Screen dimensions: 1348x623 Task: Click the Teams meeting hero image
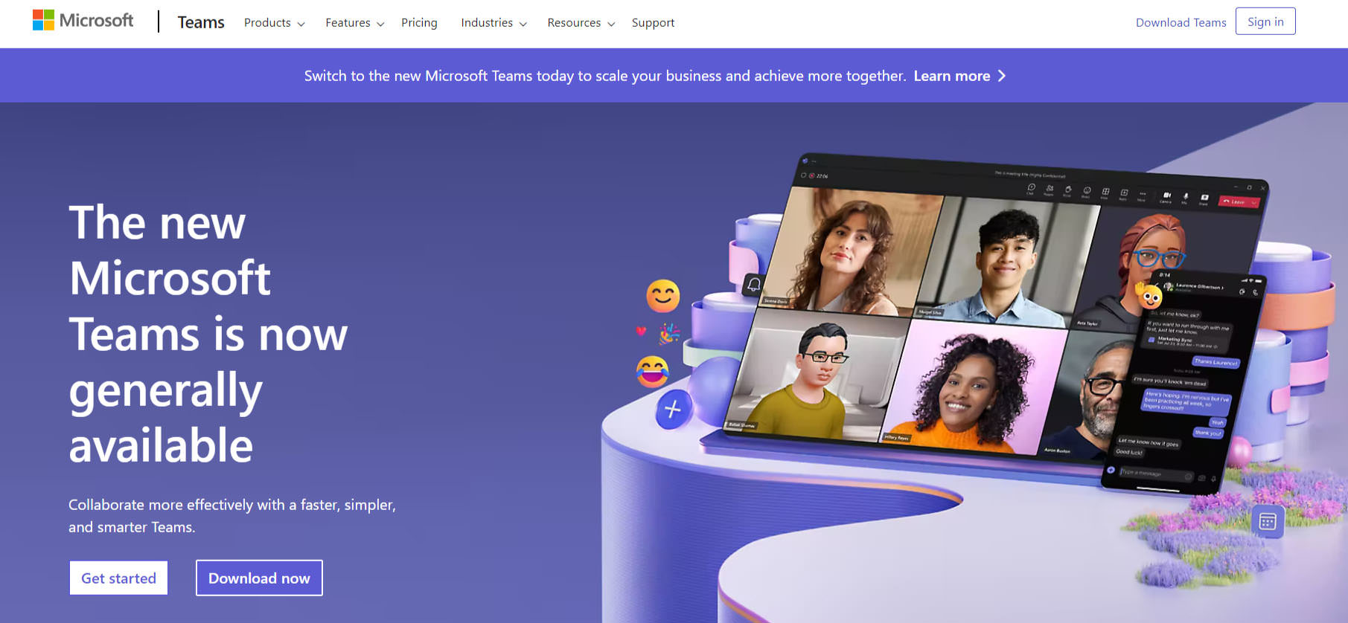click(x=975, y=363)
